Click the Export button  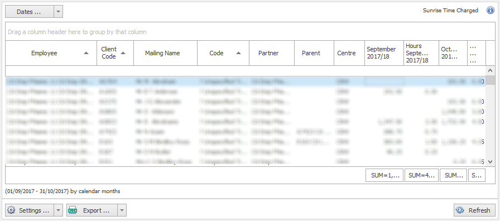[x=92, y=210]
